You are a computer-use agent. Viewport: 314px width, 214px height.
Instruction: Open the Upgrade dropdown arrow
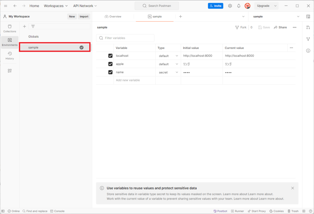click(275, 6)
